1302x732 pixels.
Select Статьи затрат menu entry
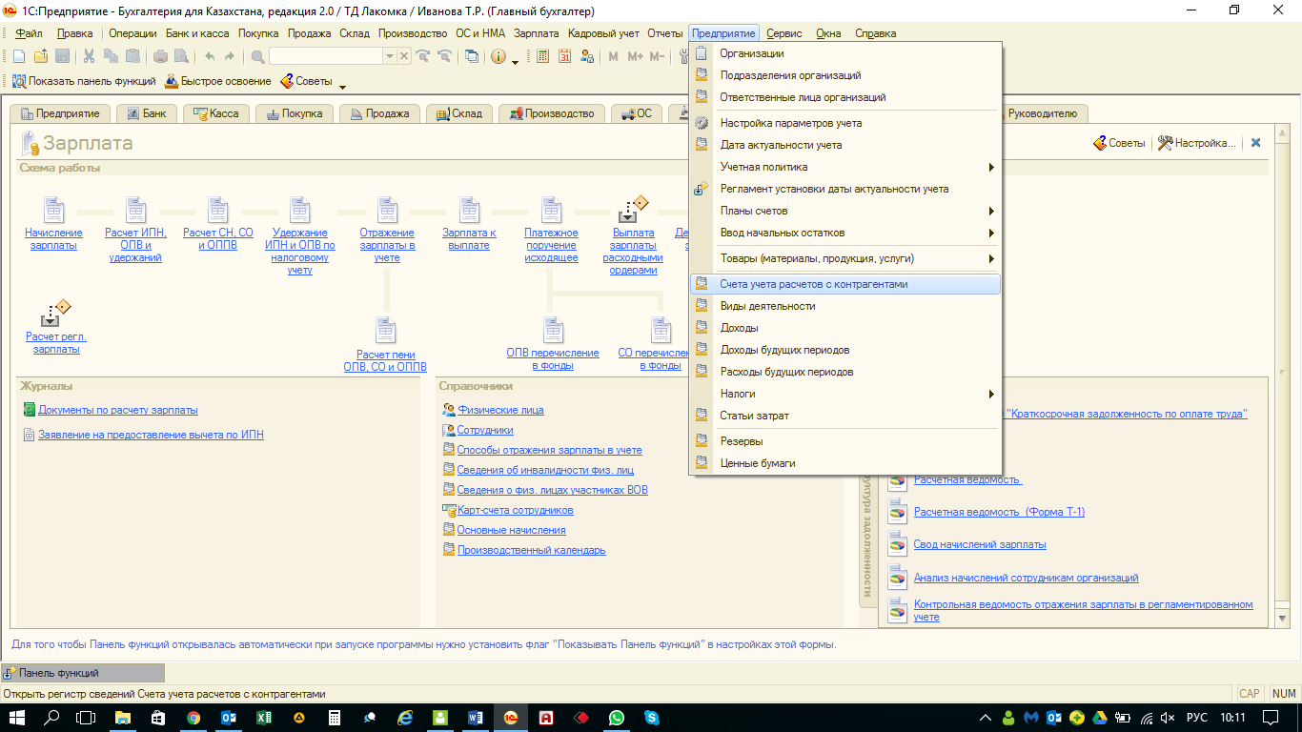point(844,416)
